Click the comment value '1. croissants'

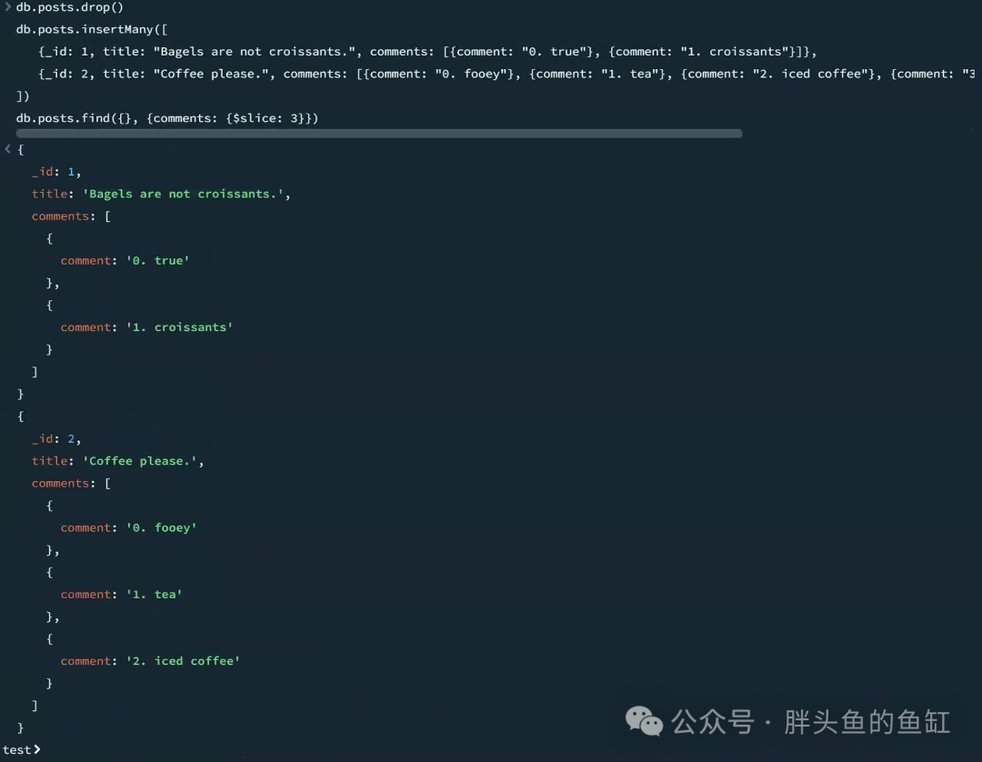tap(180, 327)
